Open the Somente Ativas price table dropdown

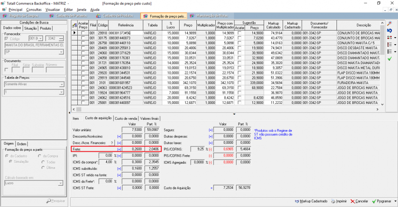(61, 84)
